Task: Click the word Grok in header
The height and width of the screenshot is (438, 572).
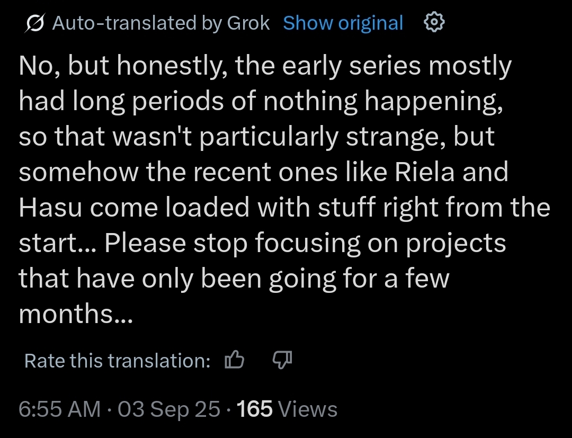Action: [x=248, y=23]
